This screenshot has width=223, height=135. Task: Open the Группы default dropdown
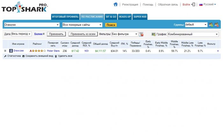pyautogui.click(x=196, y=25)
